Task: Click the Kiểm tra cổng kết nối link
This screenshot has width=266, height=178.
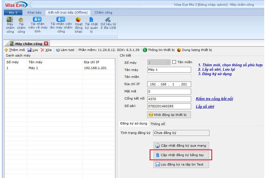Action: 215,99
